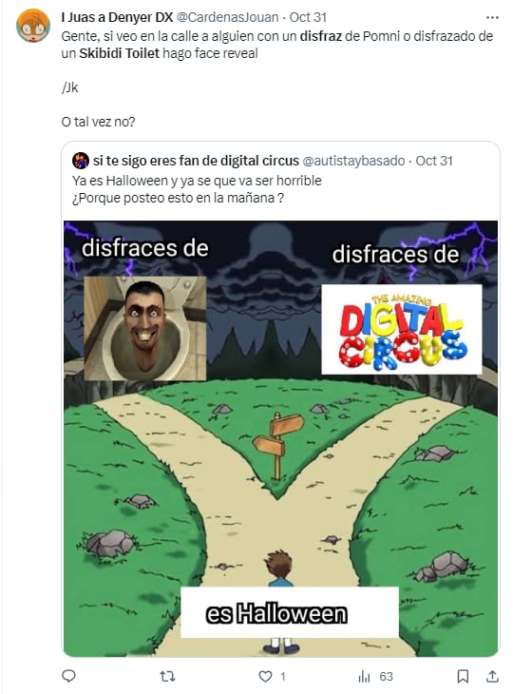Click the Amazing Digital Circus logo image
The width and height of the screenshot is (513, 694).
[x=402, y=329]
